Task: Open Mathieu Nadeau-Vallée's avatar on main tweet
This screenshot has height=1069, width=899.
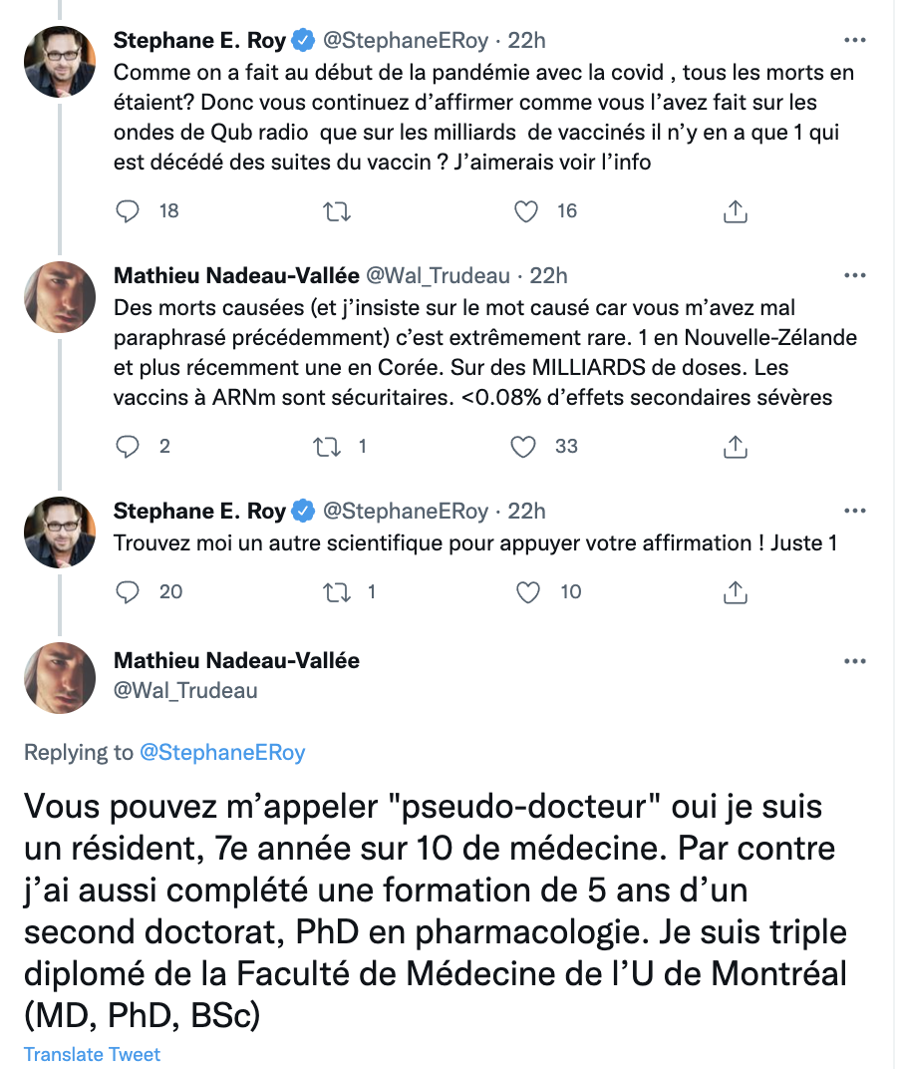Action: 60,678
